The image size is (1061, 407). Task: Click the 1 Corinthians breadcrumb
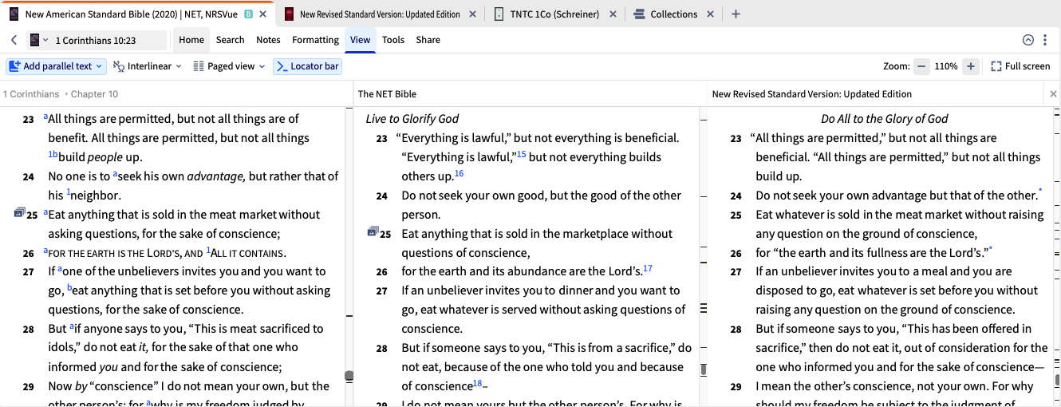pos(31,94)
